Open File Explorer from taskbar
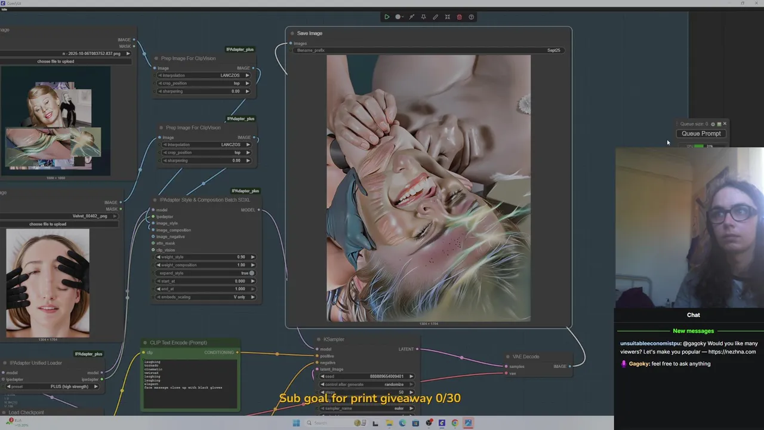The height and width of the screenshot is (430, 764). point(389,423)
